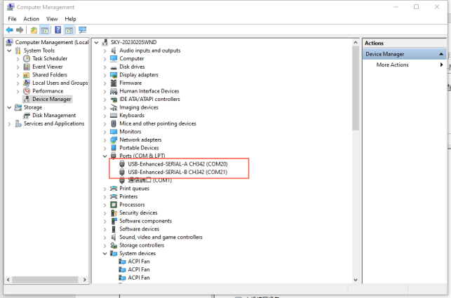Viewport: 451px width, 298px height.
Task: Expand Services and Applications in left tree
Action: 9,123
